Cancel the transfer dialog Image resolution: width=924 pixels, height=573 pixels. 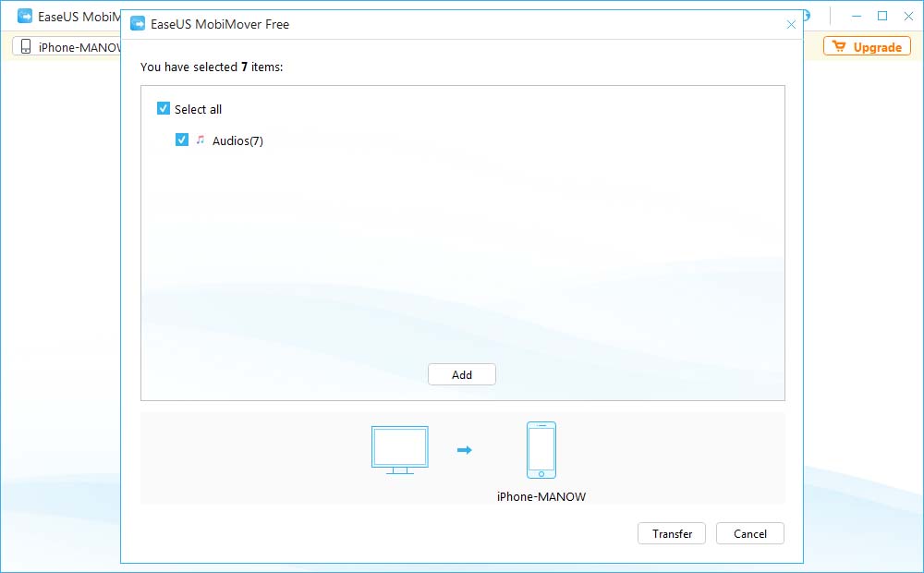point(749,533)
